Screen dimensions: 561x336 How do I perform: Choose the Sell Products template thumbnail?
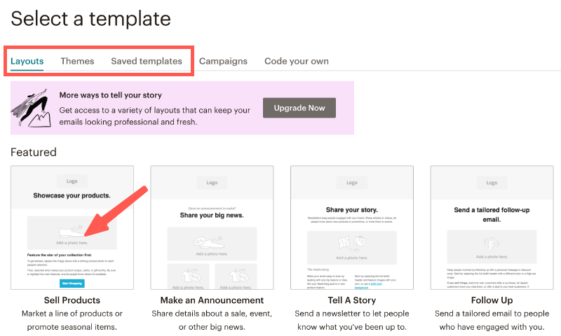[72, 227]
